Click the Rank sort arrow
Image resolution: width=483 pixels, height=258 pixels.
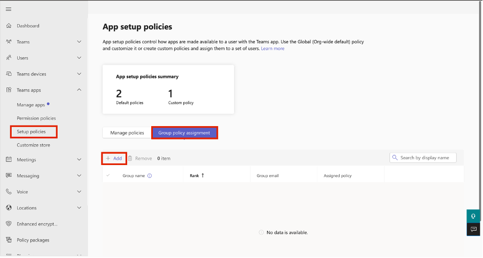[x=202, y=176]
